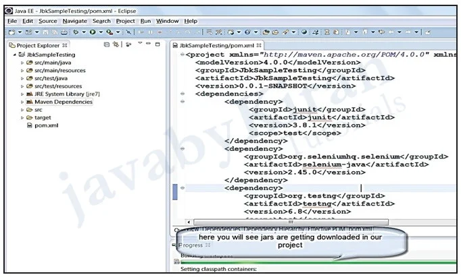Click the version 2.45.0 line in editor

[x=305, y=173]
